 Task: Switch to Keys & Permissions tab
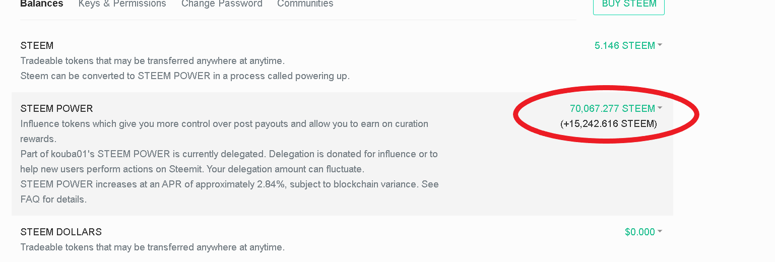tap(122, 4)
